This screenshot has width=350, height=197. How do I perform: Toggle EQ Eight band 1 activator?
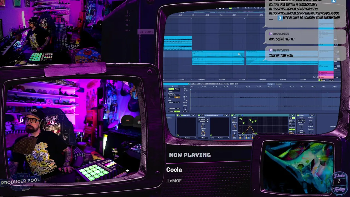coord(240,138)
